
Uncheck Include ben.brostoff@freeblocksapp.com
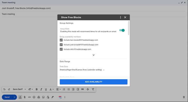61,40
